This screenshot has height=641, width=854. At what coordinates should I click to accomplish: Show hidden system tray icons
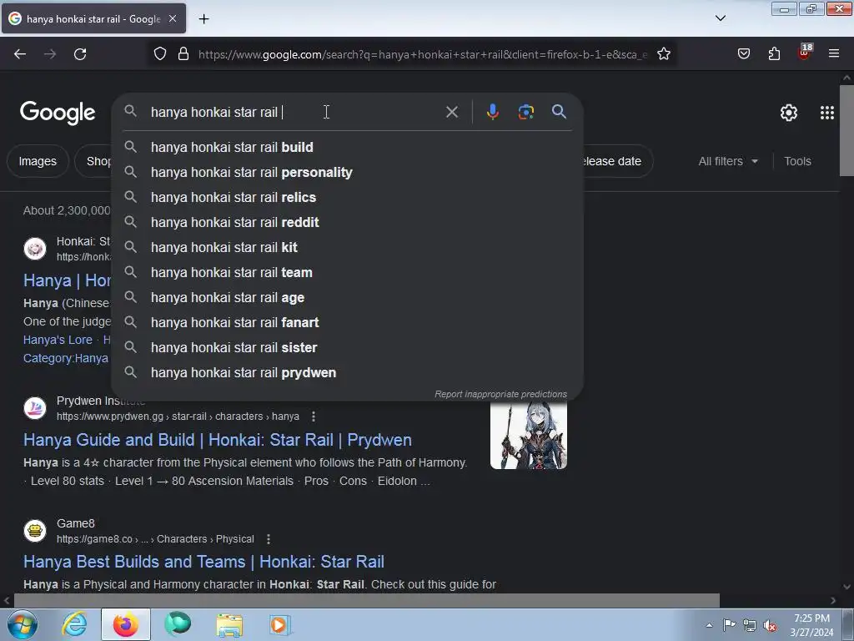(709, 625)
